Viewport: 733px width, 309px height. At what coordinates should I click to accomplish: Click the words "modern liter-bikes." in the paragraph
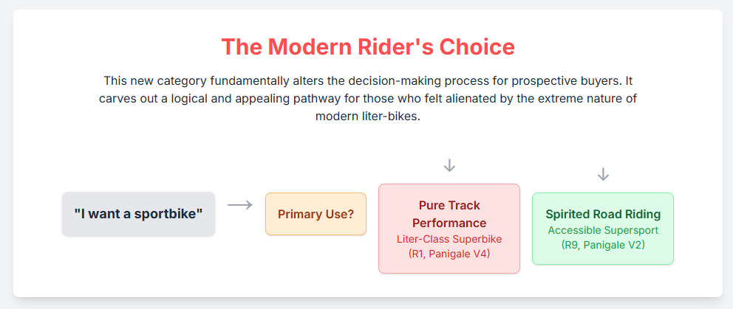tap(368, 117)
